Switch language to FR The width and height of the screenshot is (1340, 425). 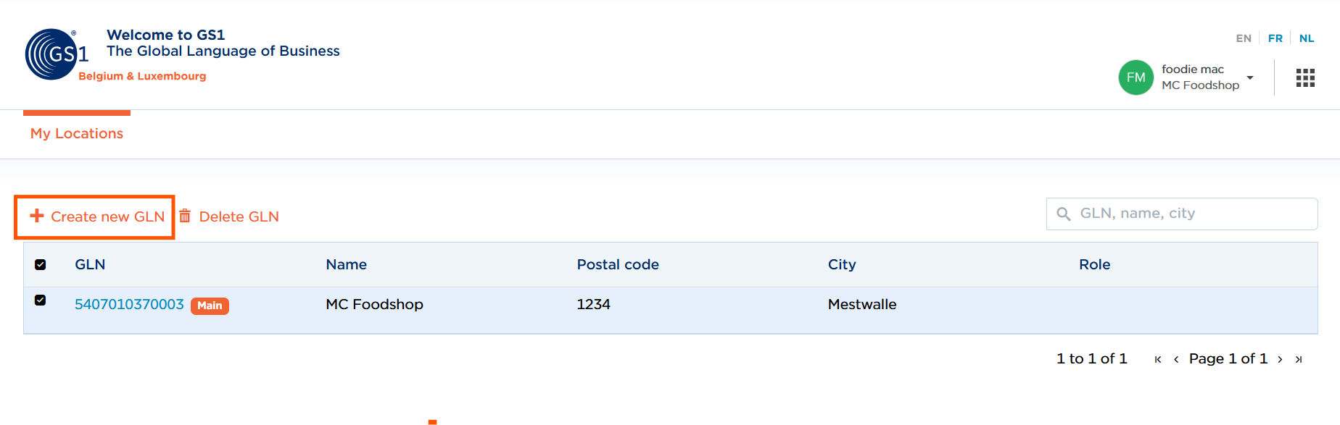[1275, 38]
